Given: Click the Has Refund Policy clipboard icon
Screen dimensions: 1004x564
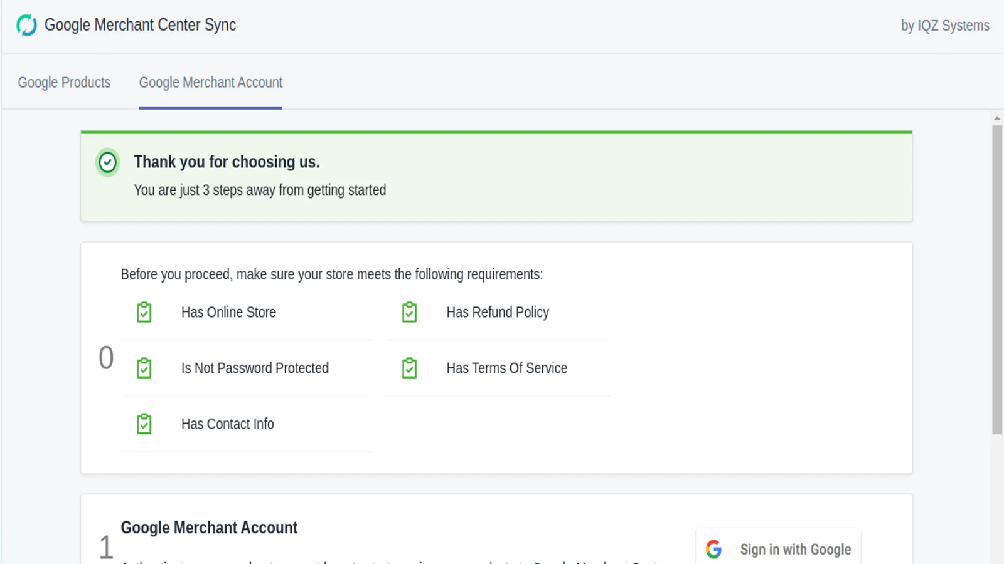Looking at the screenshot, I should (x=409, y=312).
